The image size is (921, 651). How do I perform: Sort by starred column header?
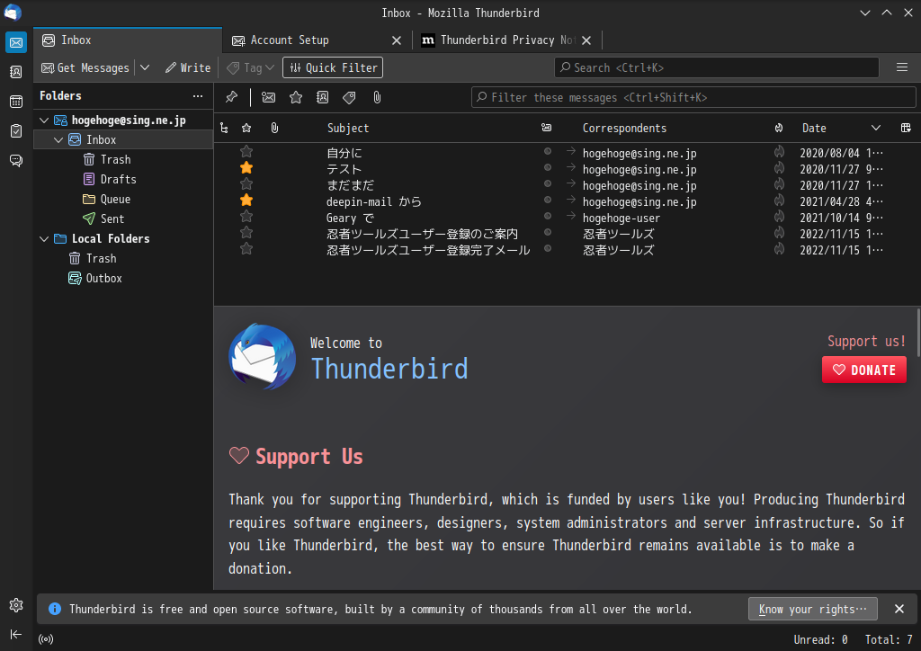click(246, 128)
